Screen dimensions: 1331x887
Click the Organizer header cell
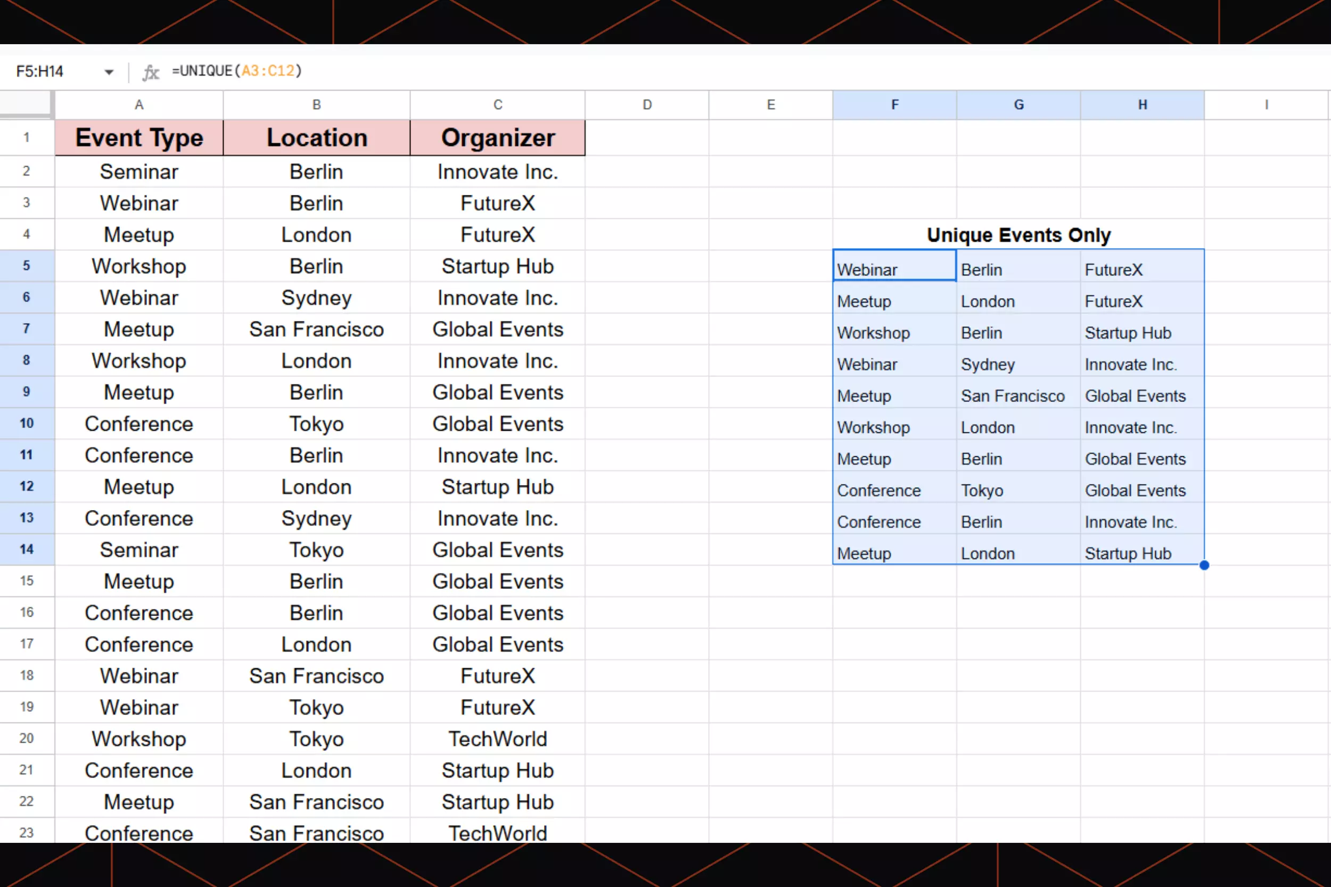497,137
